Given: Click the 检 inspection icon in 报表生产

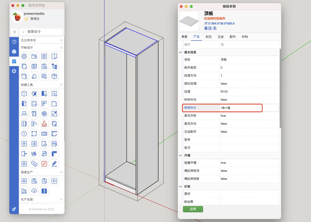Looking at the screenshot, I should [24, 181].
